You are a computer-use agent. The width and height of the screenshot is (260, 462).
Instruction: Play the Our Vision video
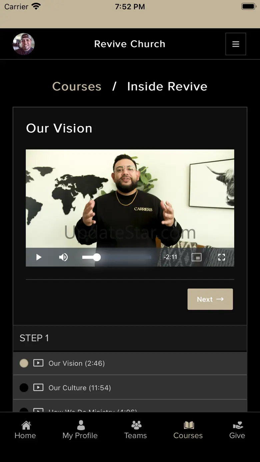click(39, 257)
